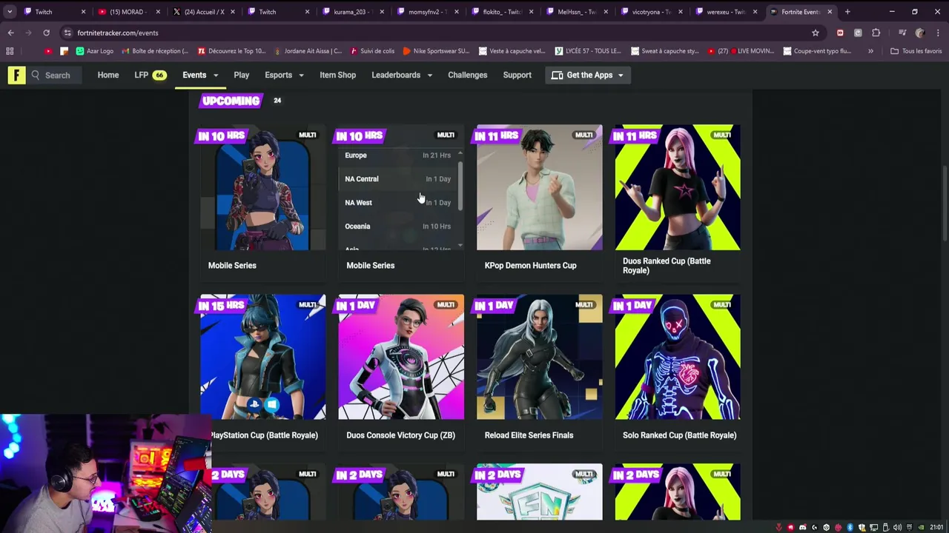This screenshot has width=949, height=533.
Task: Reload the fortnitetracker.com page
Action: pyautogui.click(x=46, y=33)
